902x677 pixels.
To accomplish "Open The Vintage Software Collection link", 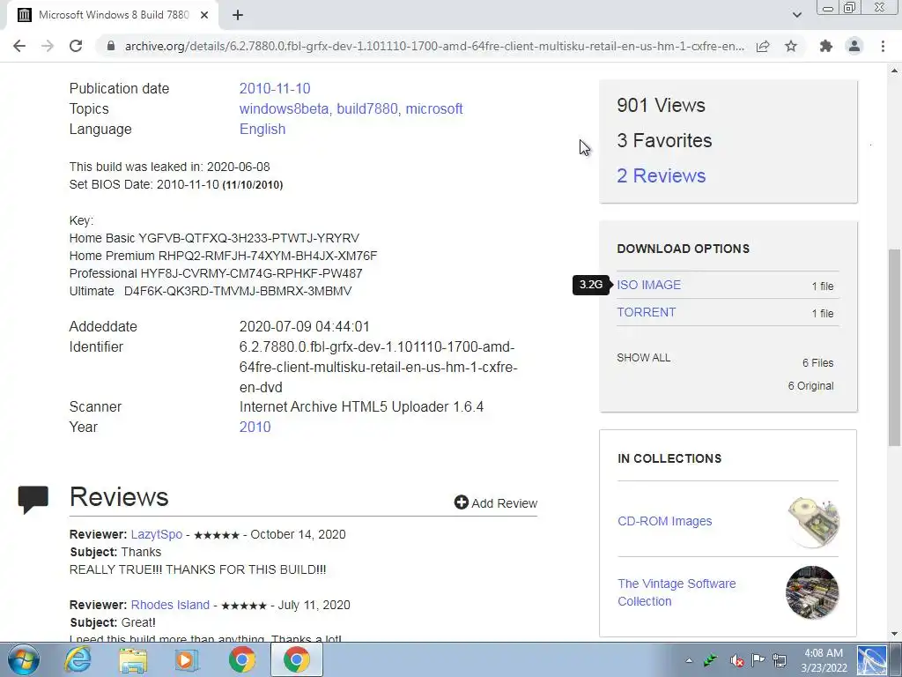I will pos(676,592).
